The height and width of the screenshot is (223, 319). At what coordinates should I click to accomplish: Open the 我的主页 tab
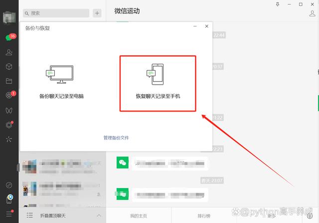(x=139, y=216)
